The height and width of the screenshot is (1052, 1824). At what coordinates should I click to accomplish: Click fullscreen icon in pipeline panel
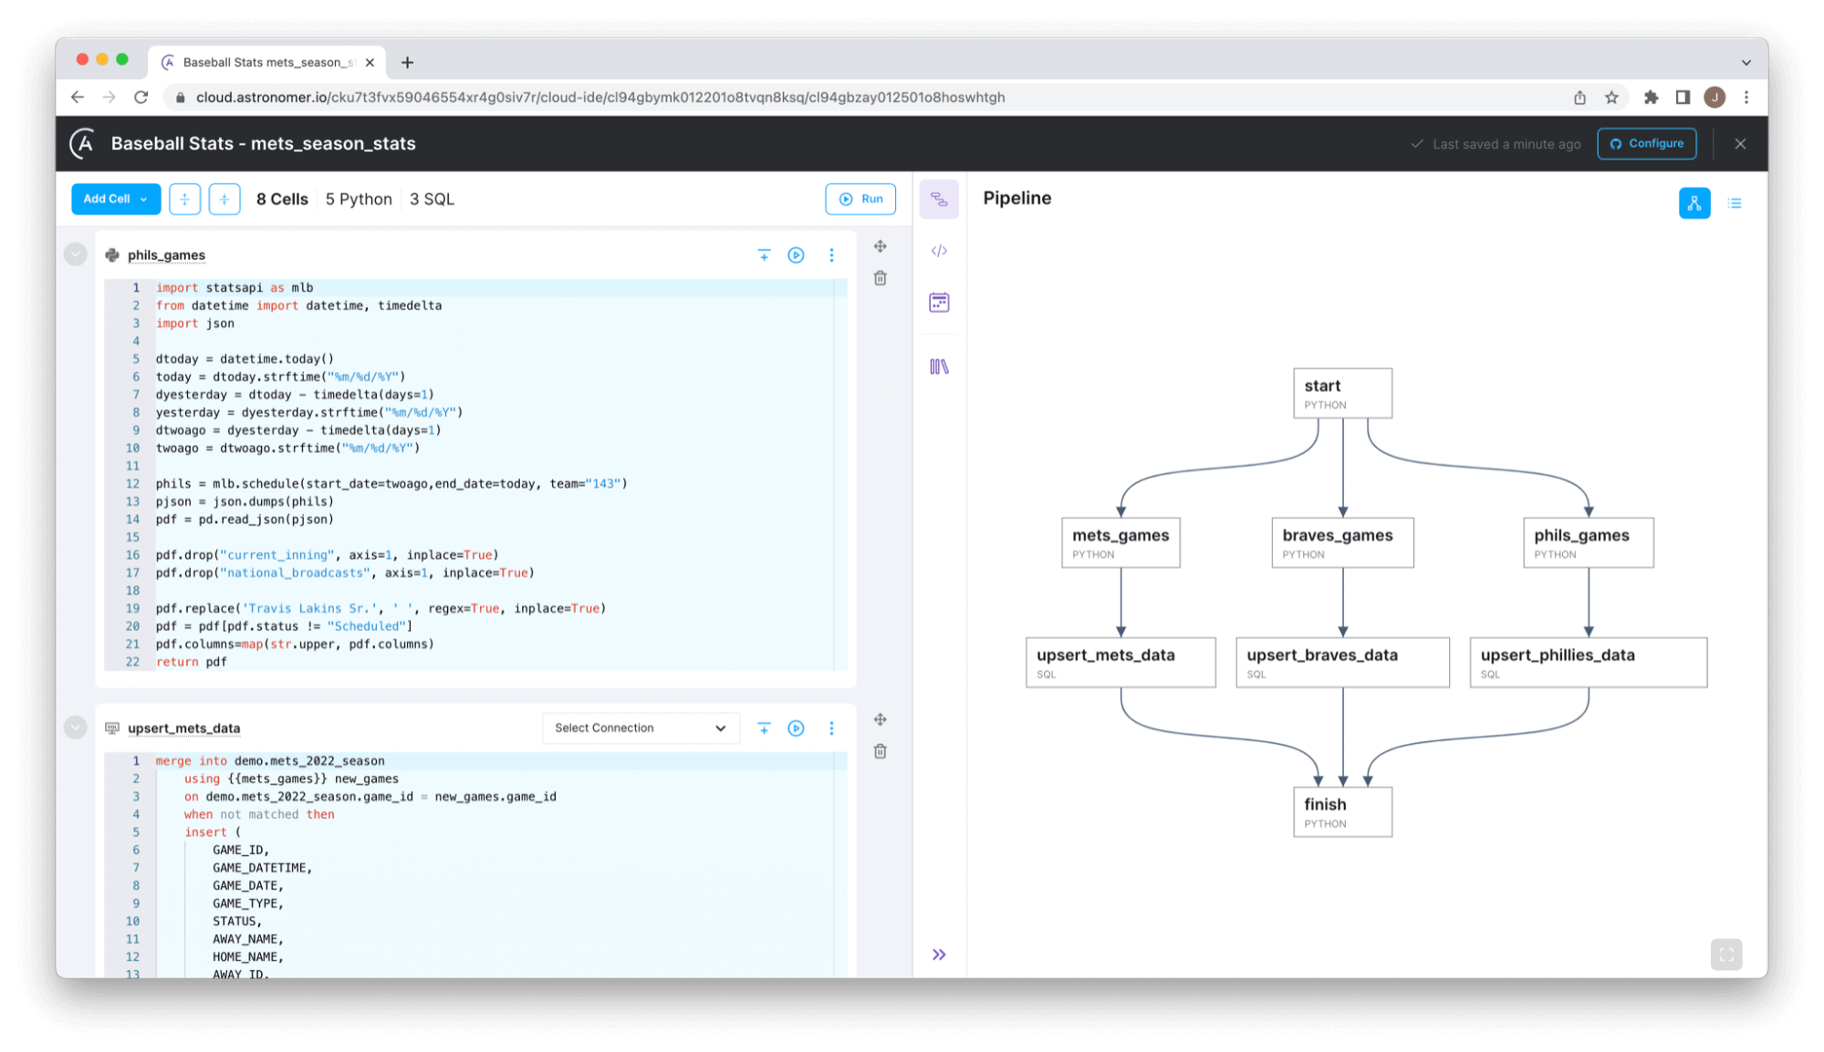[1725, 954]
